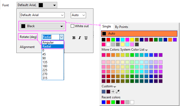Pick white swatch in second basic row
Viewport: 180px width, 106px height.
tap(108, 44)
